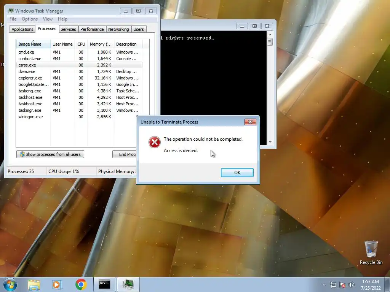Select the cmd.exe process row
Screen dimensions: 390x292
click(x=79, y=52)
